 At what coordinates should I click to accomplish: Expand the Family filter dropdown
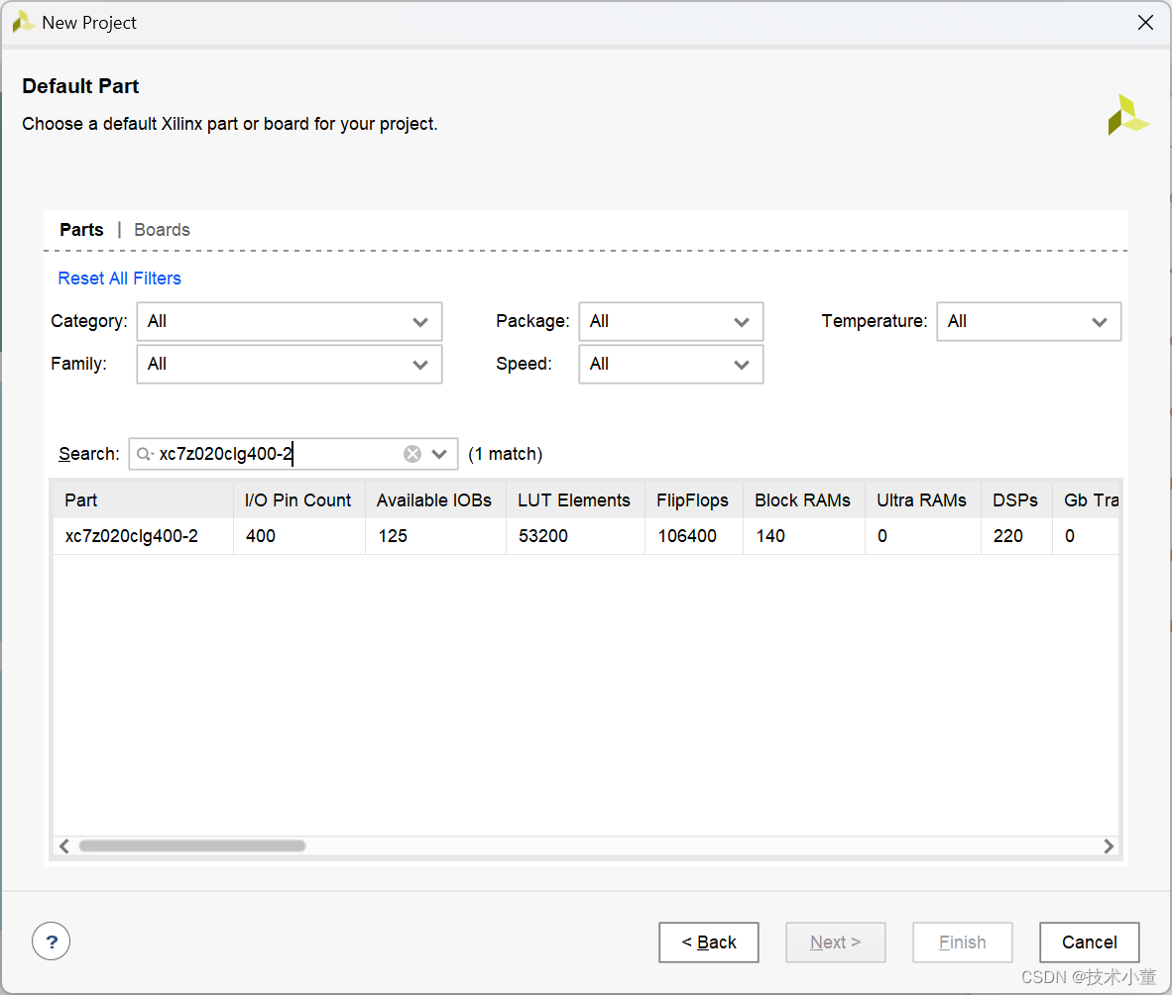pos(289,365)
